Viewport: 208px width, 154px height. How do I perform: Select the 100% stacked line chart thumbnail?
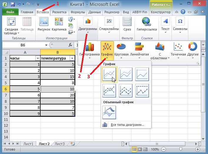[x=142, y=74]
